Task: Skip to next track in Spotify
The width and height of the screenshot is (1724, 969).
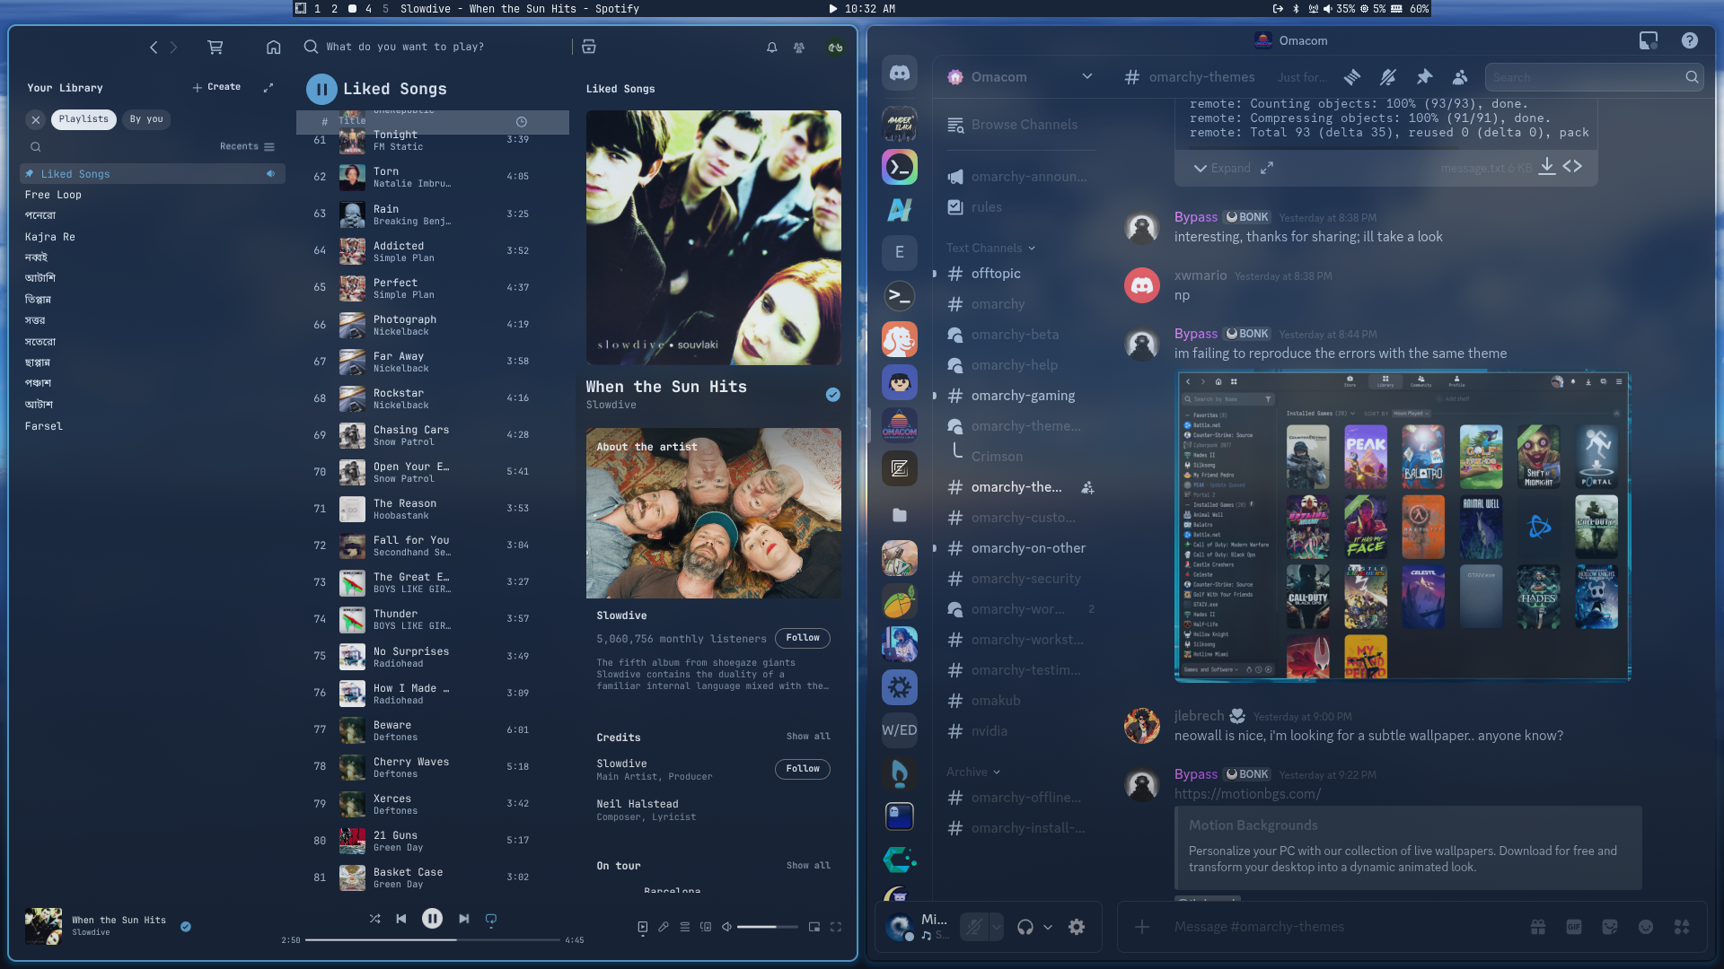Action: tap(463, 919)
